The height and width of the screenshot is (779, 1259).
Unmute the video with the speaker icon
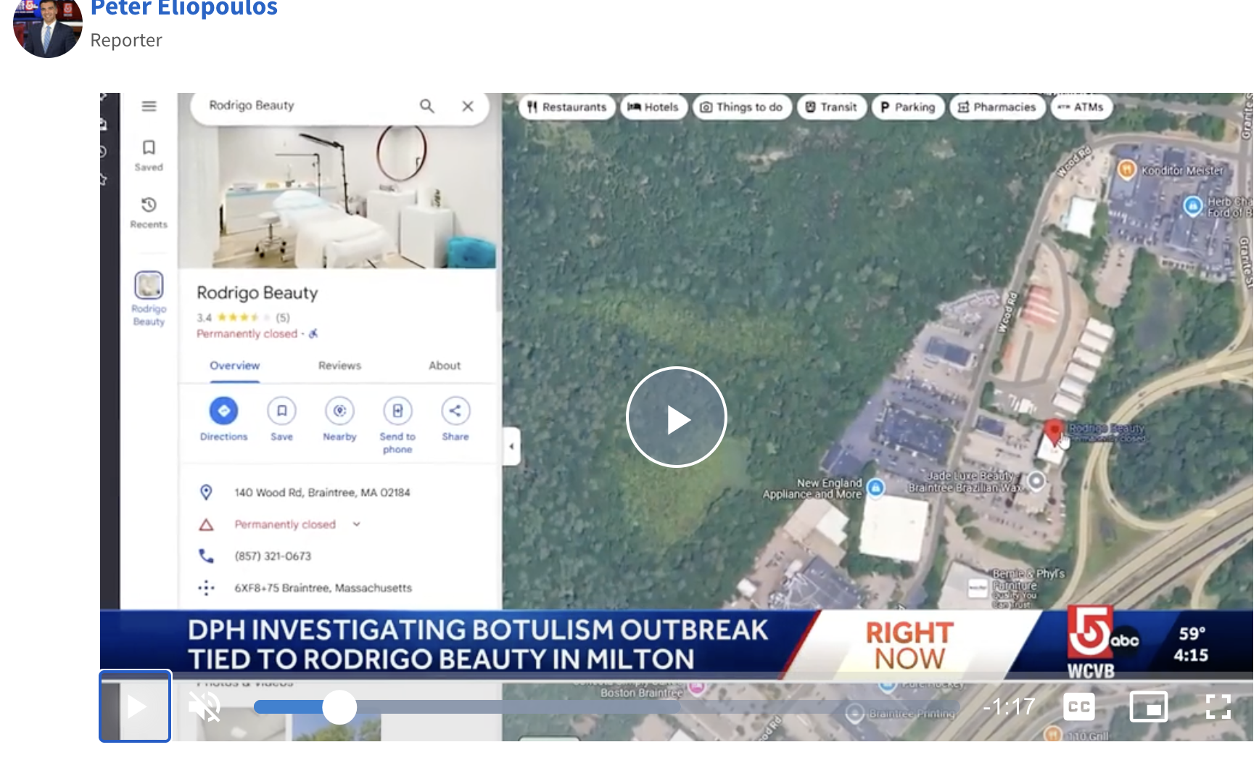[205, 706]
